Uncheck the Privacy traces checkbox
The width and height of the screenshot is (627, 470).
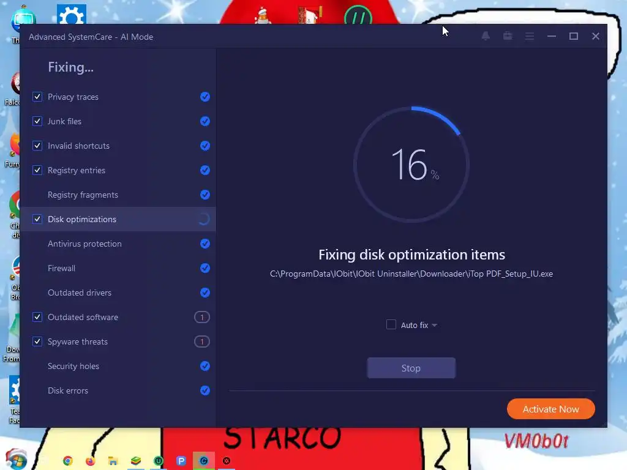(37, 97)
